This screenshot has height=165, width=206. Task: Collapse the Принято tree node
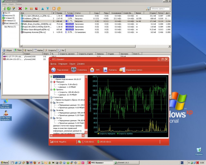point(51,89)
